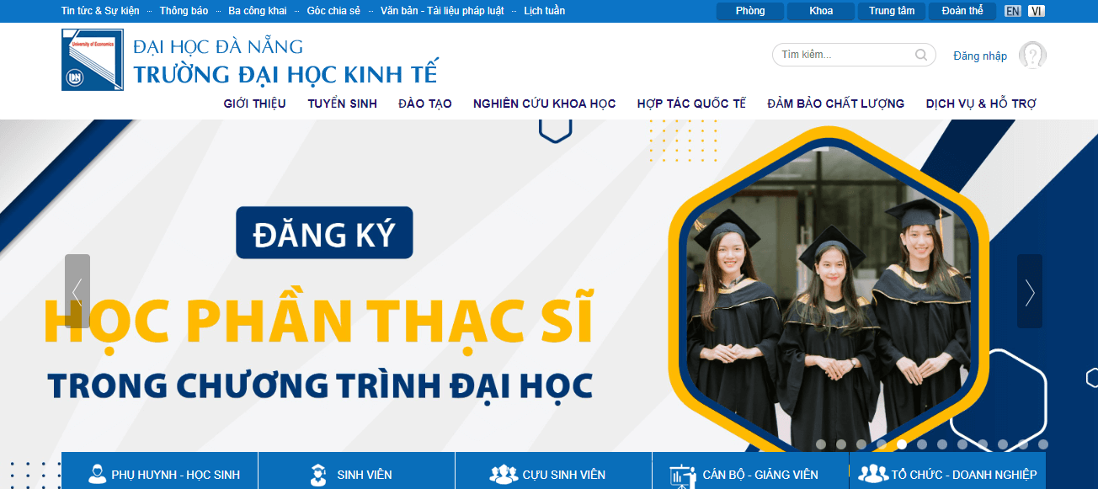This screenshot has height=489, width=1098.
Task: Click the Đăng nhập link
Action: tap(979, 55)
